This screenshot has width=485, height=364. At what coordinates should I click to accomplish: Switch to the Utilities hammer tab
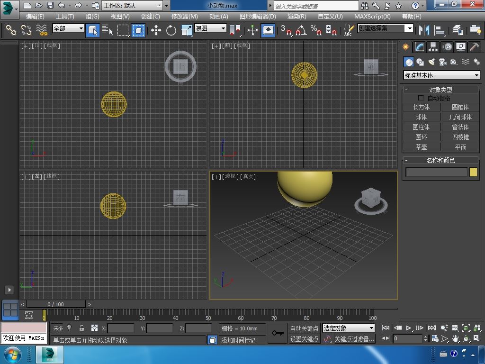pyautogui.click(x=475, y=47)
